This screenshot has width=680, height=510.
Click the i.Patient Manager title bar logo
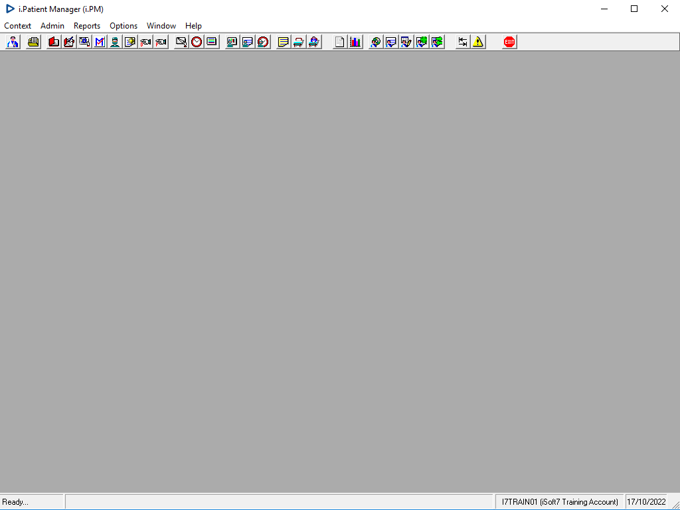pyautogui.click(x=10, y=9)
